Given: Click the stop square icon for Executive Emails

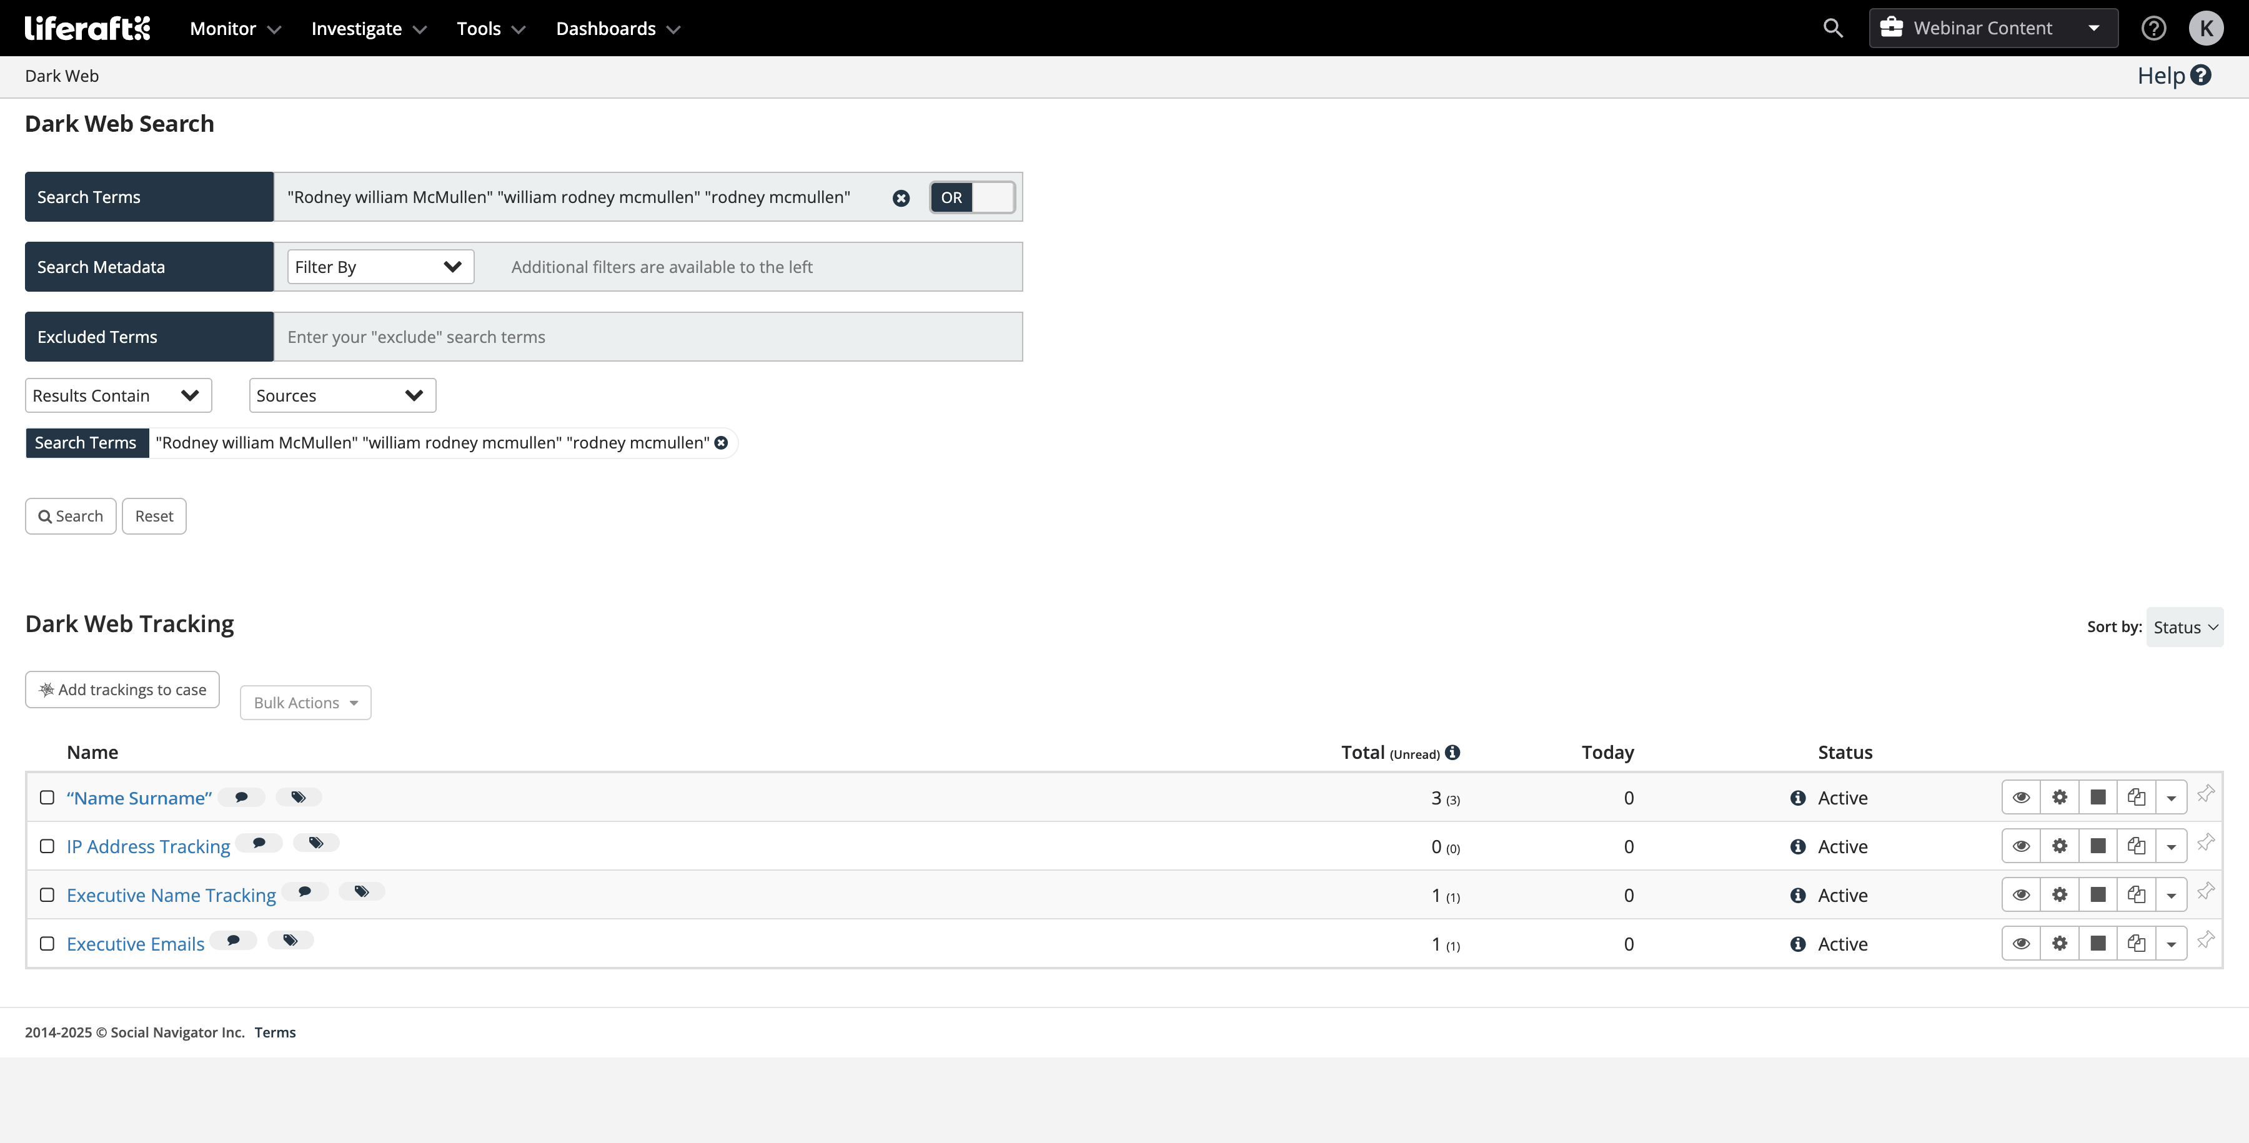Looking at the screenshot, I should pyautogui.click(x=2098, y=943).
